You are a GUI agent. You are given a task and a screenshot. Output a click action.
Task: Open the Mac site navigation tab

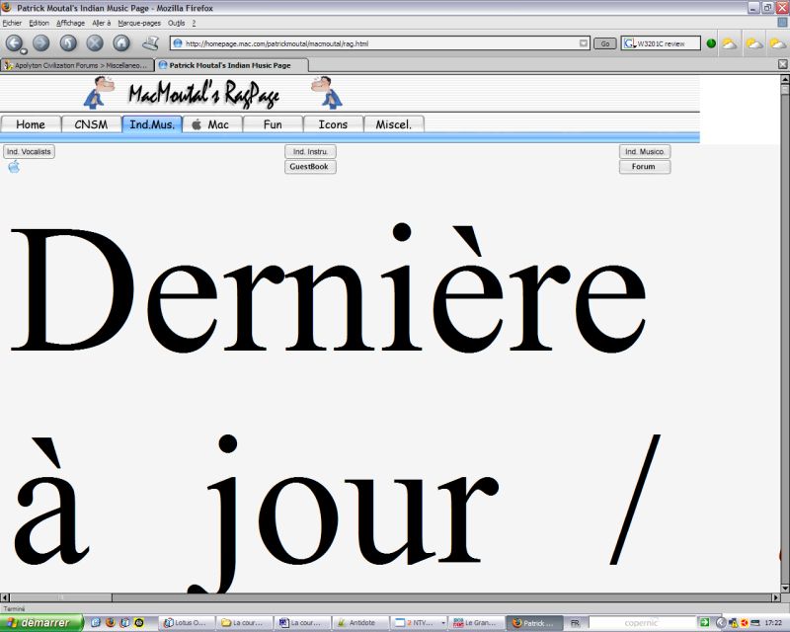tap(212, 124)
